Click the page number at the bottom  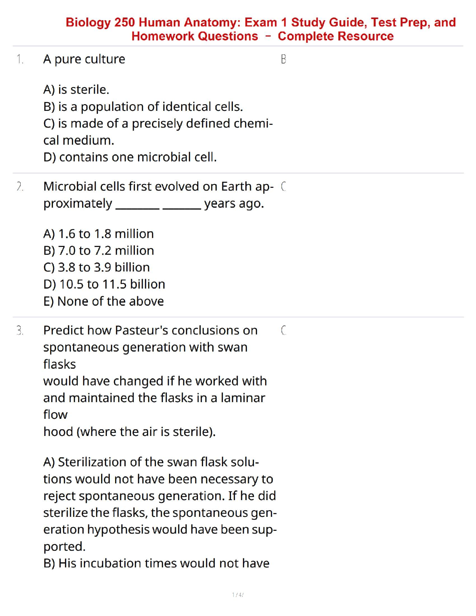pos(238,595)
